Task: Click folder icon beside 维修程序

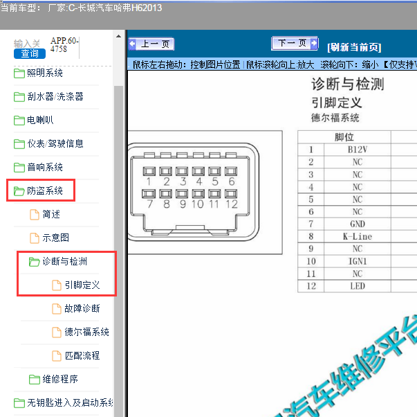Action: pyautogui.click(x=35, y=380)
